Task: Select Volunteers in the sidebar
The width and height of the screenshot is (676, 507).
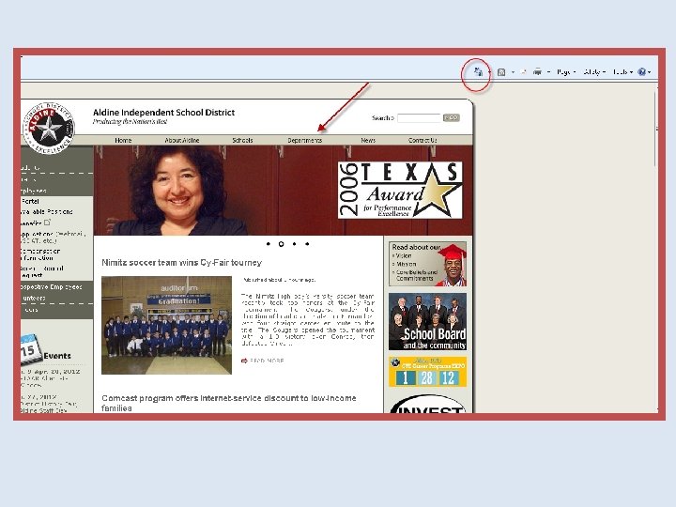Action: (x=33, y=298)
